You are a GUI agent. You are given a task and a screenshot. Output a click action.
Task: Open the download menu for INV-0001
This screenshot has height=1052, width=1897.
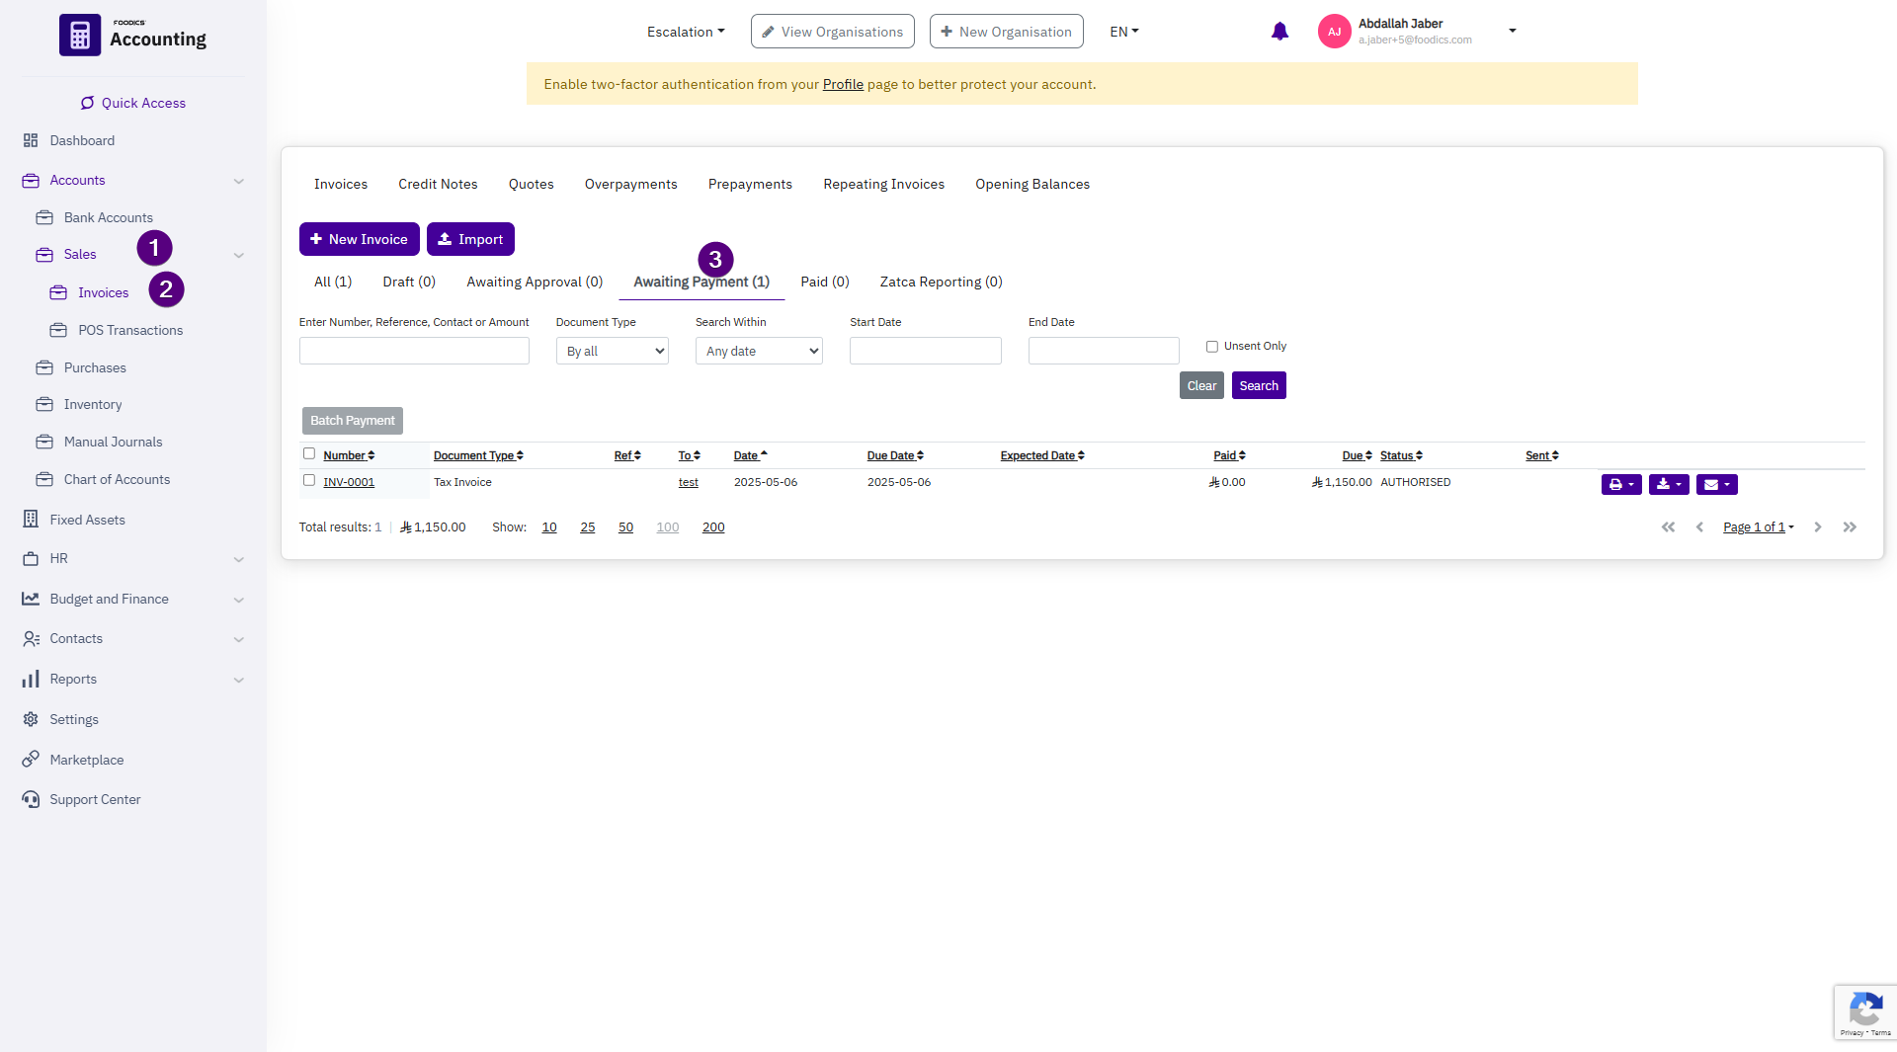pos(1668,485)
